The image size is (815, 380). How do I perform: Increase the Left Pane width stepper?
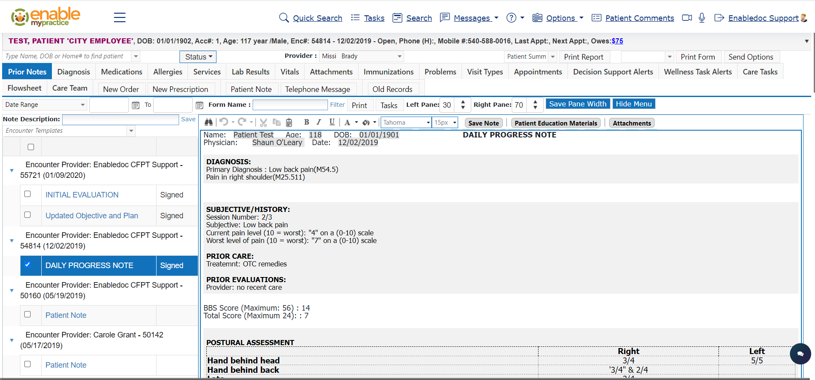(463, 102)
